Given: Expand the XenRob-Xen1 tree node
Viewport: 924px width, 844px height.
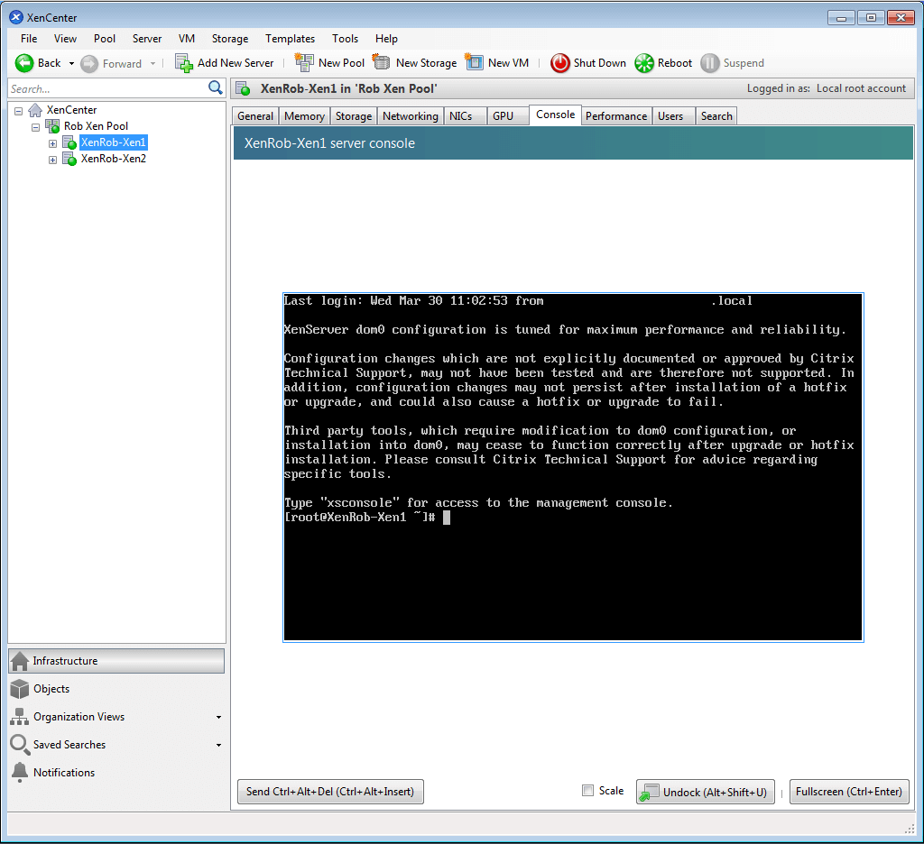Looking at the screenshot, I should (x=52, y=143).
